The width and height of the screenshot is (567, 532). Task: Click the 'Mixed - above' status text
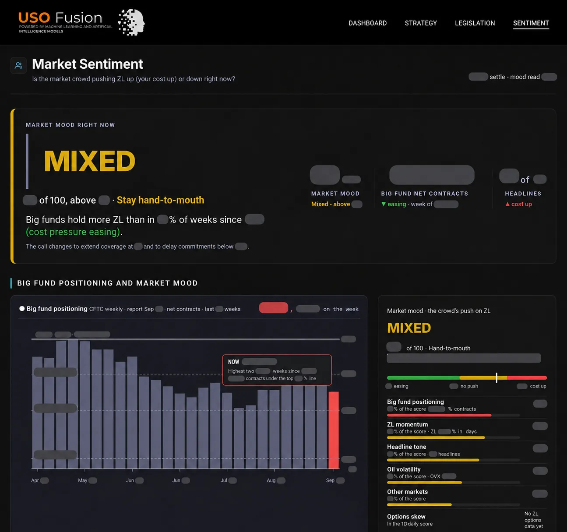(331, 204)
